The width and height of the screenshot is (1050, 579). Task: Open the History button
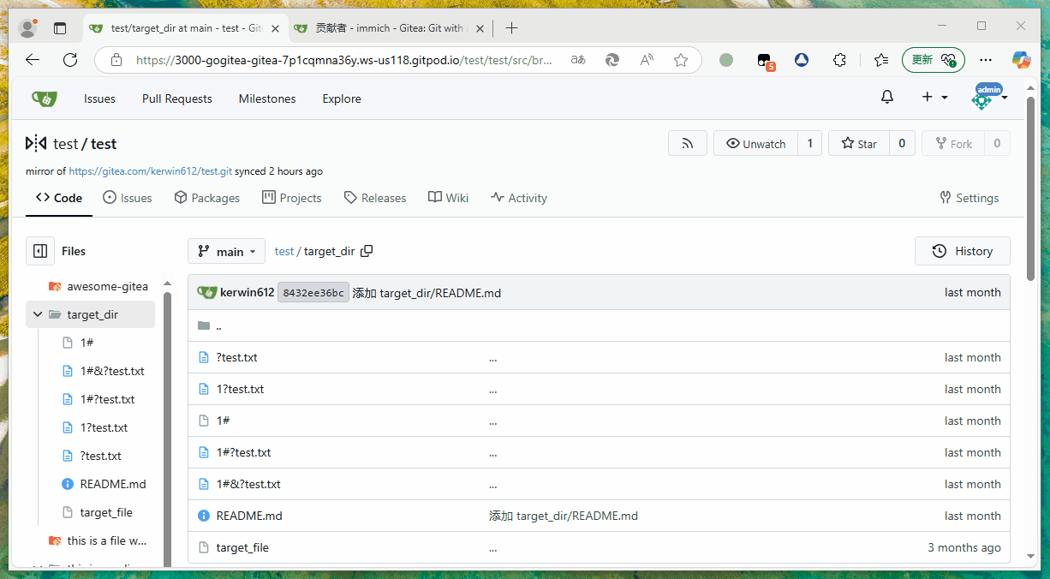coord(962,251)
